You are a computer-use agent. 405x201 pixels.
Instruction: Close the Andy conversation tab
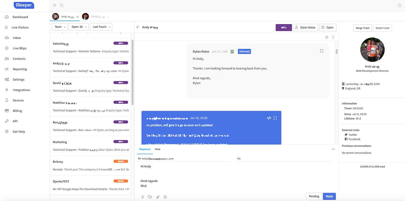(77, 17)
